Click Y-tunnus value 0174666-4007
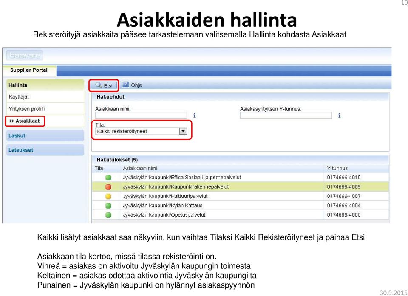The width and height of the screenshot is (408, 296). click(x=344, y=196)
